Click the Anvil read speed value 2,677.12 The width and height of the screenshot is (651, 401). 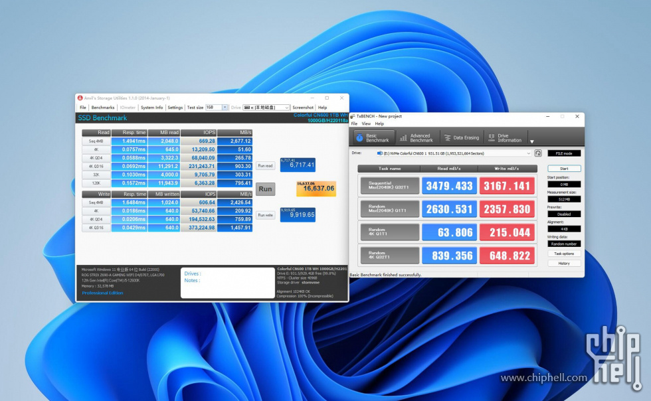click(x=234, y=141)
